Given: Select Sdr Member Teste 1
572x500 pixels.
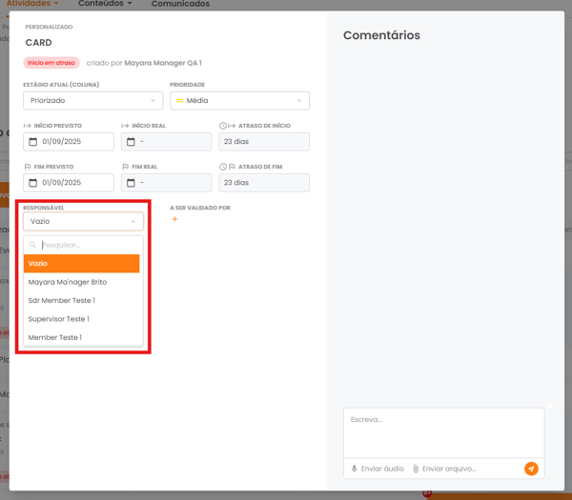Looking at the screenshot, I should pos(62,301).
